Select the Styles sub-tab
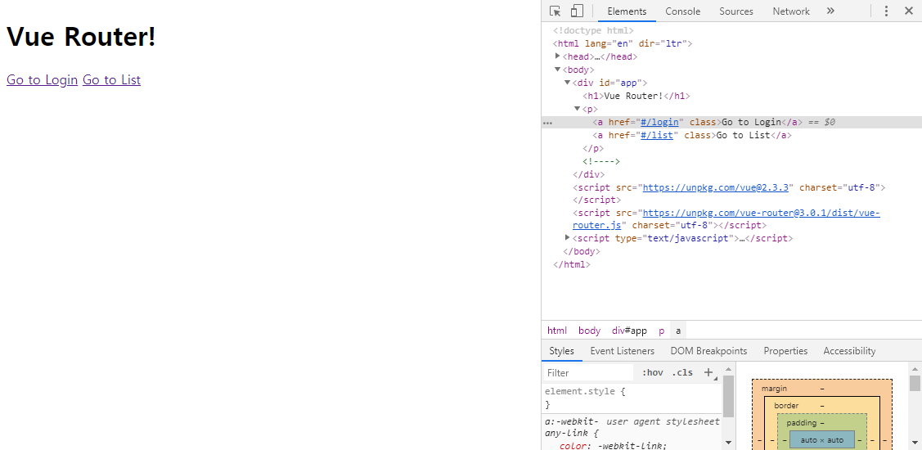The height and width of the screenshot is (450, 922). tap(561, 350)
